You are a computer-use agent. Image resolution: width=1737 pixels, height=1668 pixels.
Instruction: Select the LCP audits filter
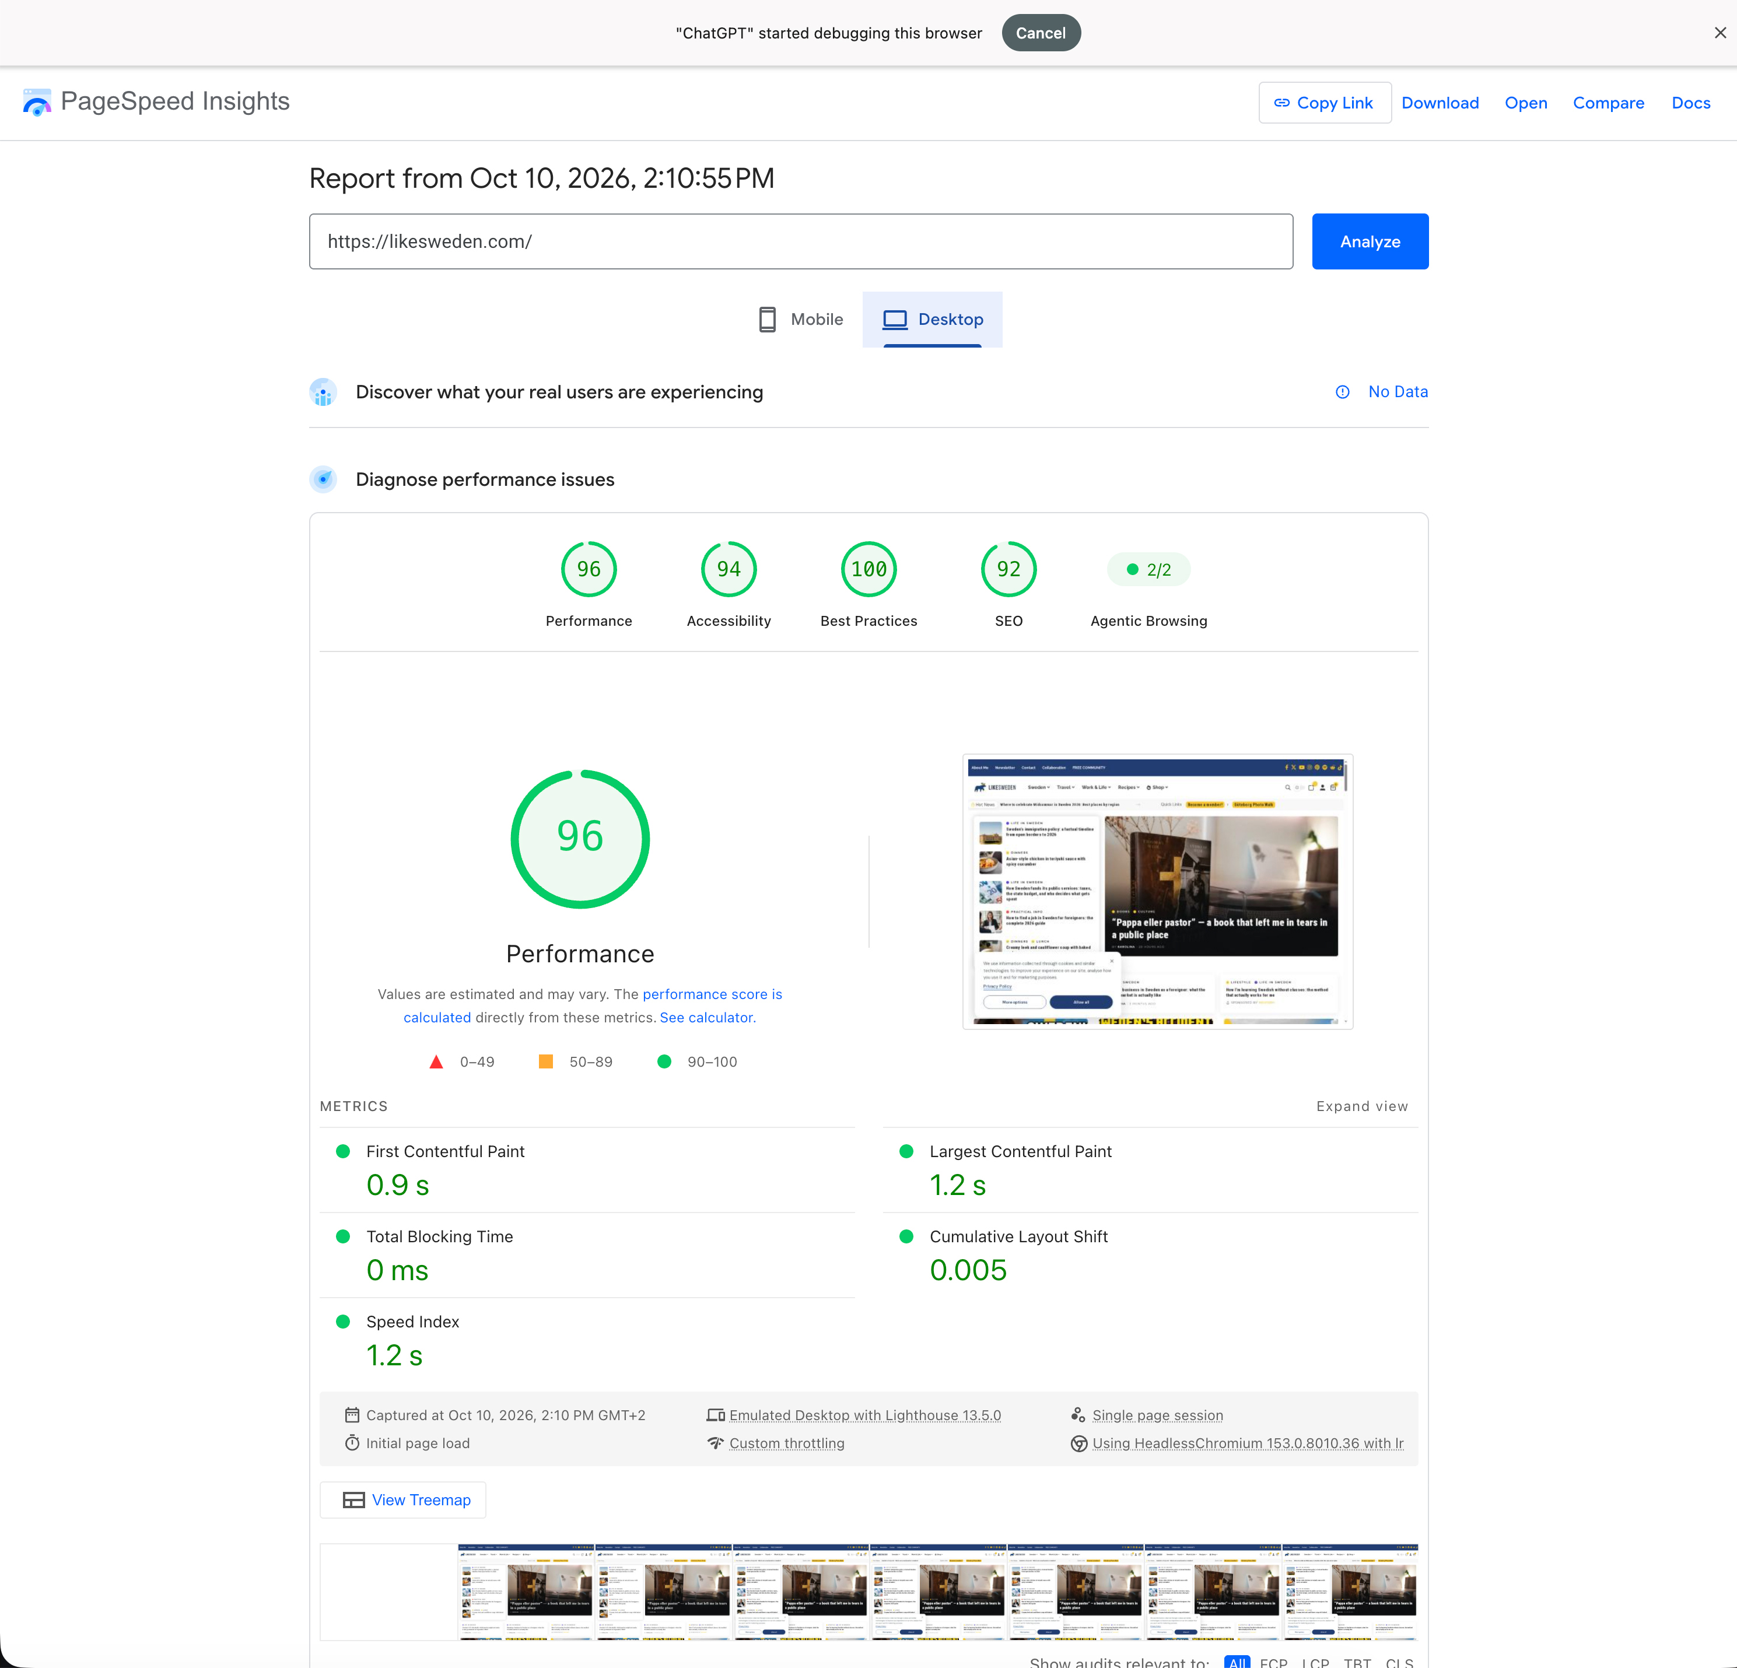pyautogui.click(x=1315, y=1662)
